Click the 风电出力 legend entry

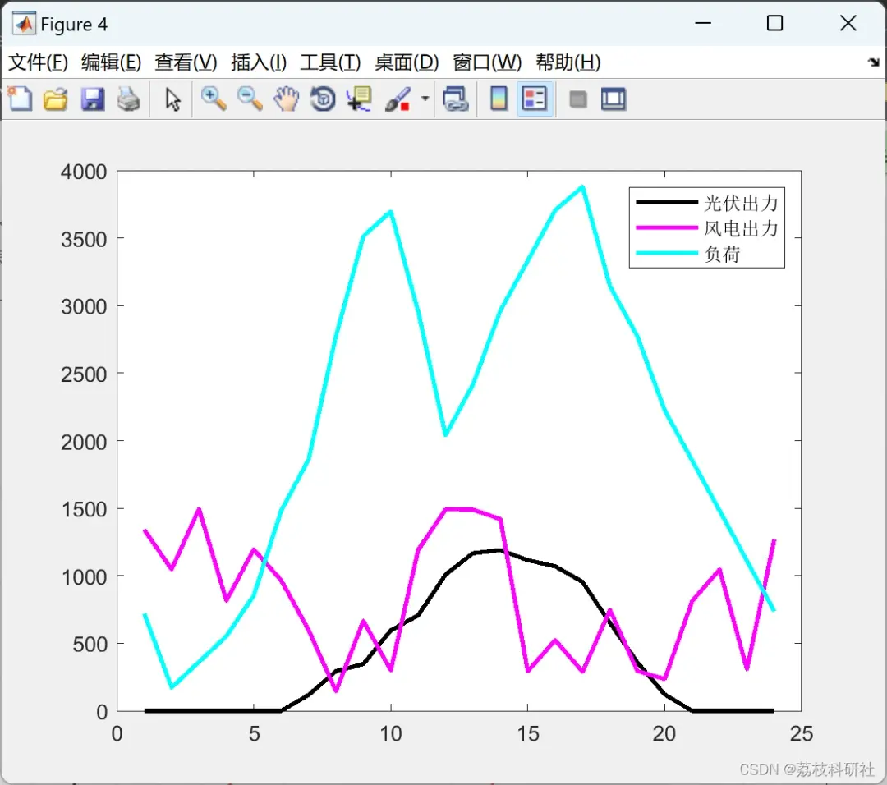tap(707, 228)
